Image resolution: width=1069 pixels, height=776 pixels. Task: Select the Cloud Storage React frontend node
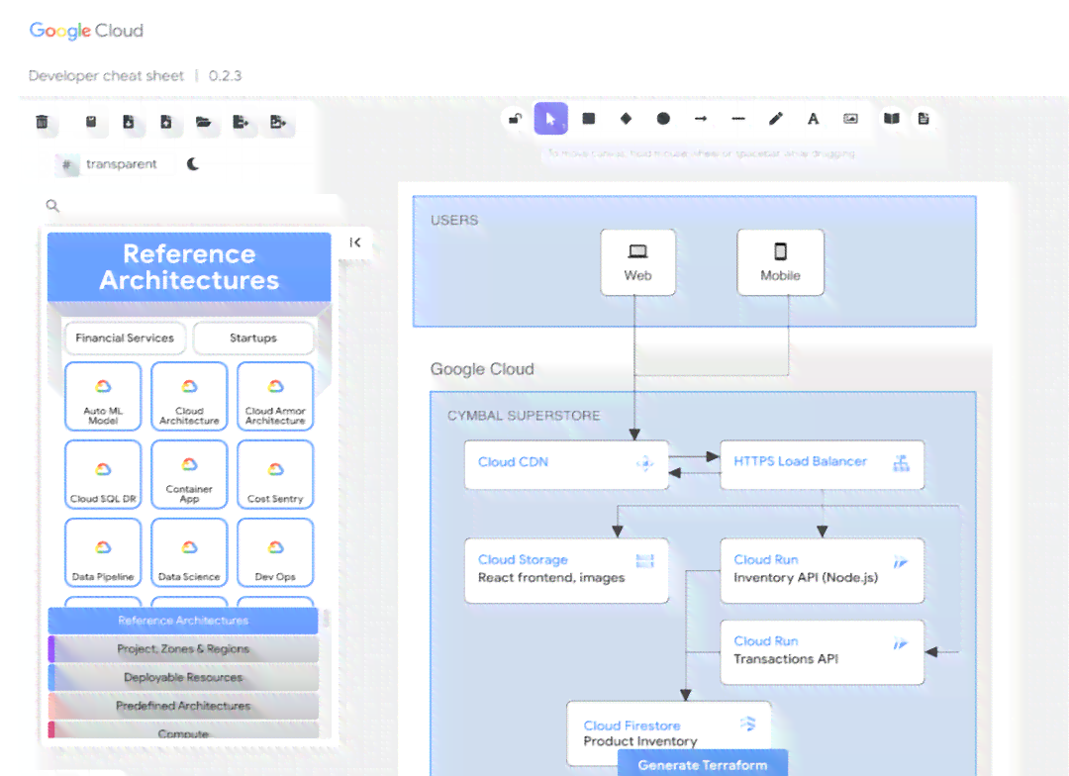click(x=566, y=571)
